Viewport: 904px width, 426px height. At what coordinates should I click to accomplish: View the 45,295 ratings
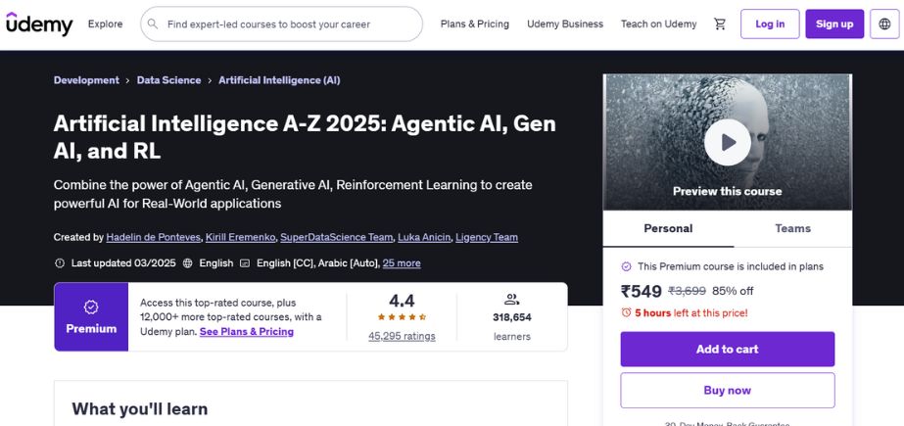tap(402, 336)
